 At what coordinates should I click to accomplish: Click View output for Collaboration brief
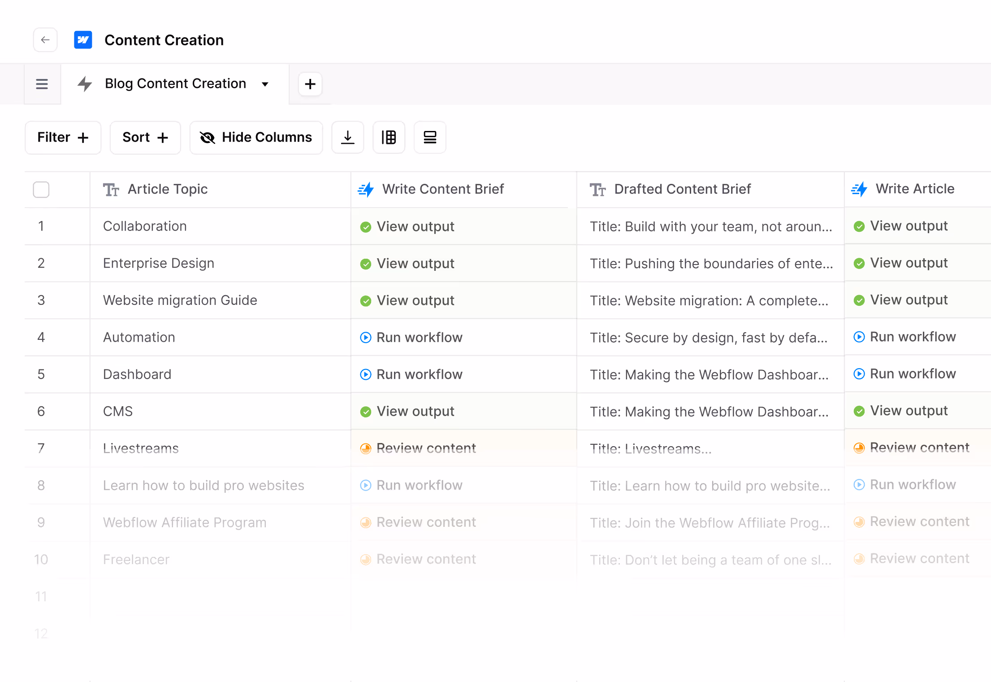click(415, 226)
